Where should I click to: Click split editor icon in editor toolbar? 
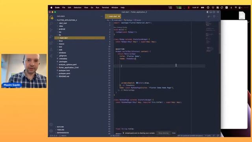pos(214,17)
